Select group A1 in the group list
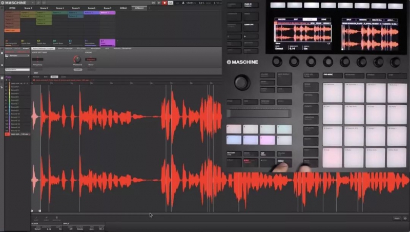This screenshot has height=232, width=410. [x=12, y=42]
